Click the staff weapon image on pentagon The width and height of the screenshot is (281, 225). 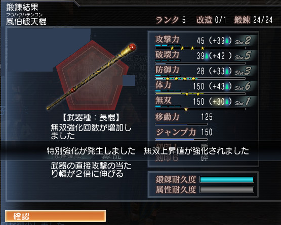click(x=92, y=76)
